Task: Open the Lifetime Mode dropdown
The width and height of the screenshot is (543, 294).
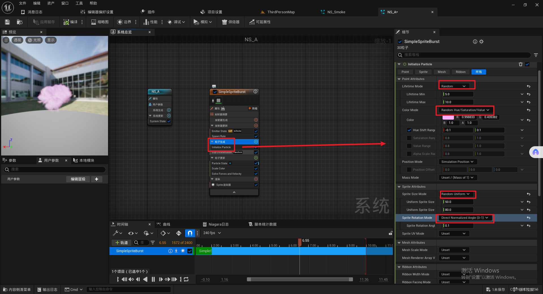Action: (x=454, y=86)
